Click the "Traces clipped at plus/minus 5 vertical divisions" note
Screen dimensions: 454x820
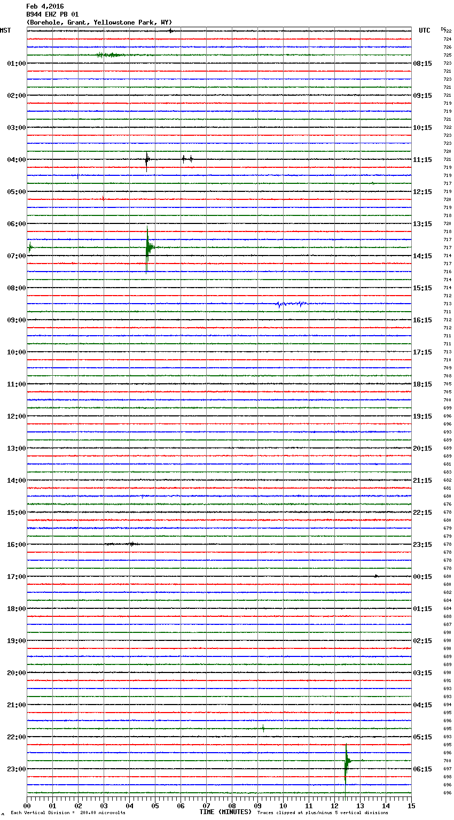(x=323, y=813)
